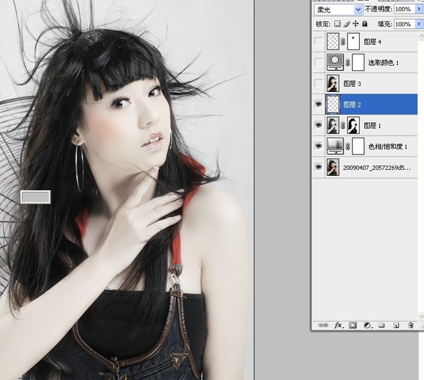The image size is (424, 380).
Task: Select the layer named 图层 3
Action: coord(352,84)
